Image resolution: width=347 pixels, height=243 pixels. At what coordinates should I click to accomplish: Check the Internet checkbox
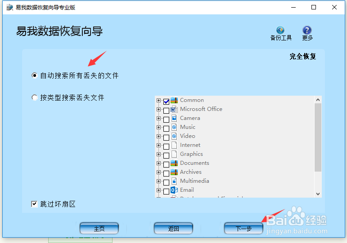tap(166, 146)
